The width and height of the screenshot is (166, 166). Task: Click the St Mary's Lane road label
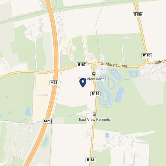[114, 65]
